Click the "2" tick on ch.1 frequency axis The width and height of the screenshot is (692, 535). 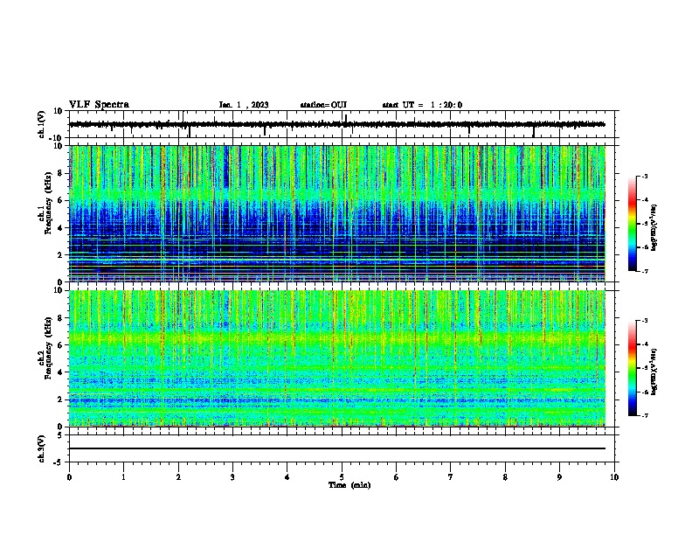pos(61,254)
